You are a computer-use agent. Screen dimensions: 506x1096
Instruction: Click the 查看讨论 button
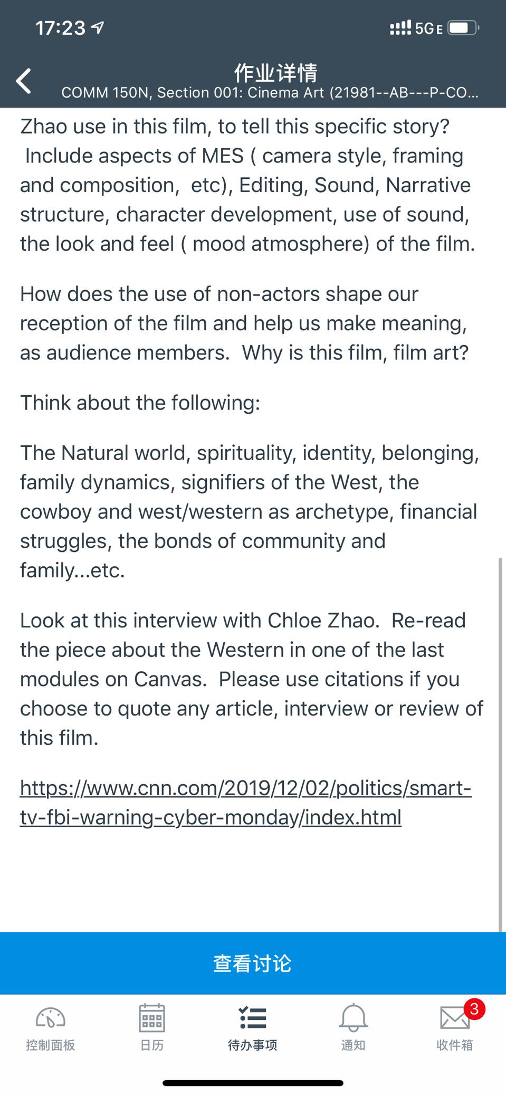click(x=253, y=963)
